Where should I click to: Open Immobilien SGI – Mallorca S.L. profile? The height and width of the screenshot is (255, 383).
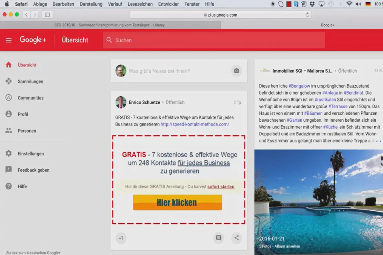[303, 71]
